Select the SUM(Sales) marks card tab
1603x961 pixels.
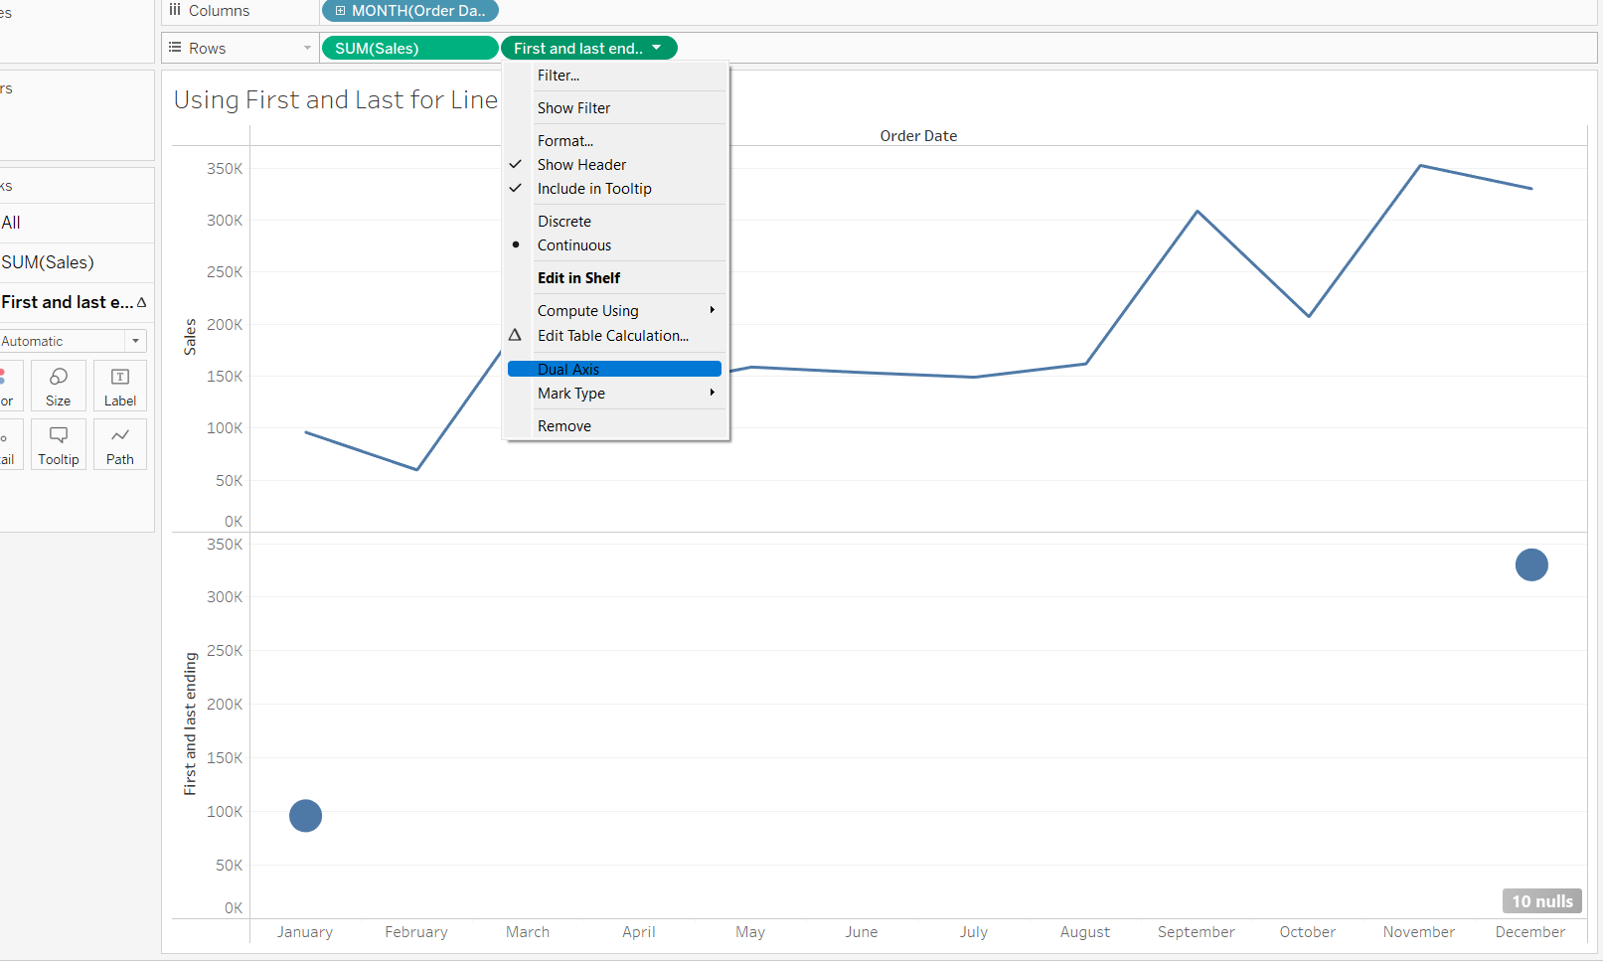pos(48,262)
